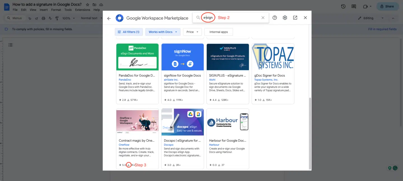Open the Alohi developer link

click(212, 80)
